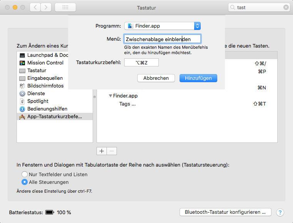The image size is (293, 223).
Task: Click the Bildschirmfotos icon
Action: pyautogui.click(x=22, y=86)
